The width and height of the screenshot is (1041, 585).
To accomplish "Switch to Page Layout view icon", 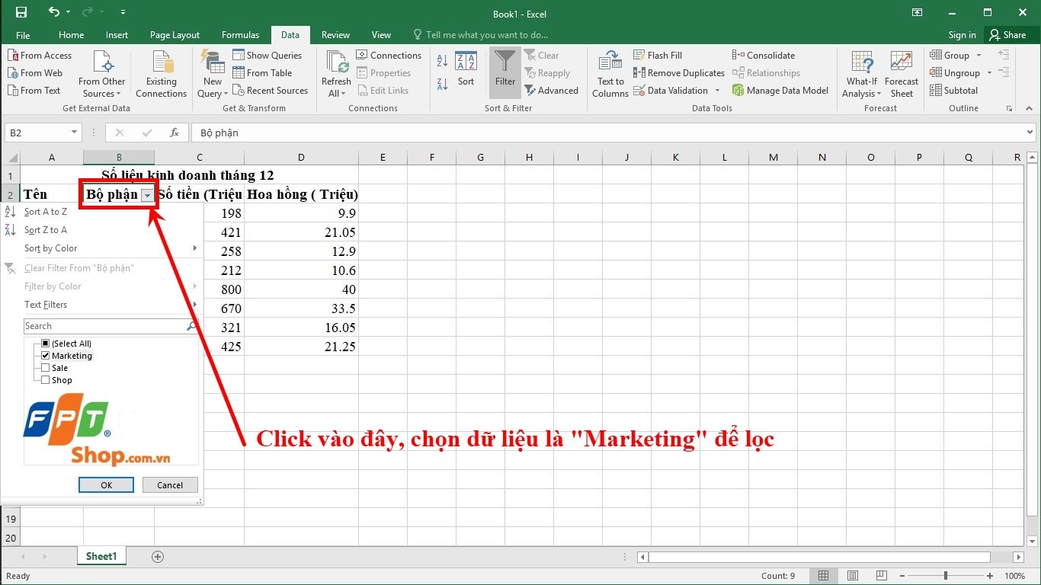I will click(853, 576).
